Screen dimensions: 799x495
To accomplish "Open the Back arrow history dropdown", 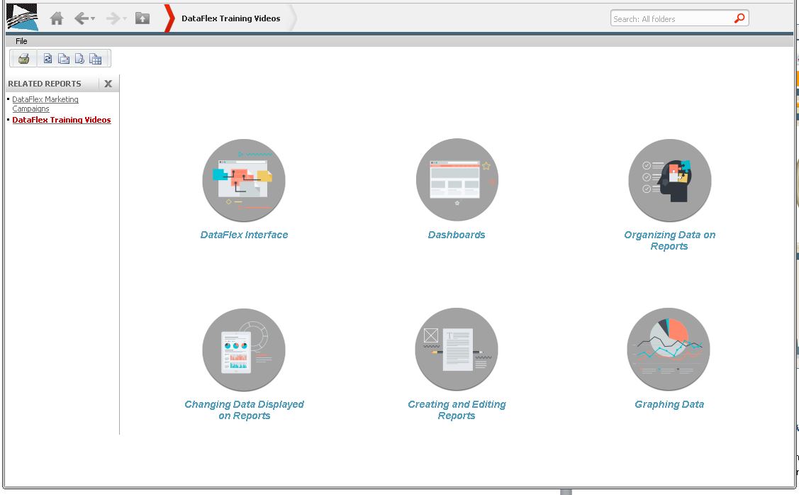I will (x=93, y=19).
